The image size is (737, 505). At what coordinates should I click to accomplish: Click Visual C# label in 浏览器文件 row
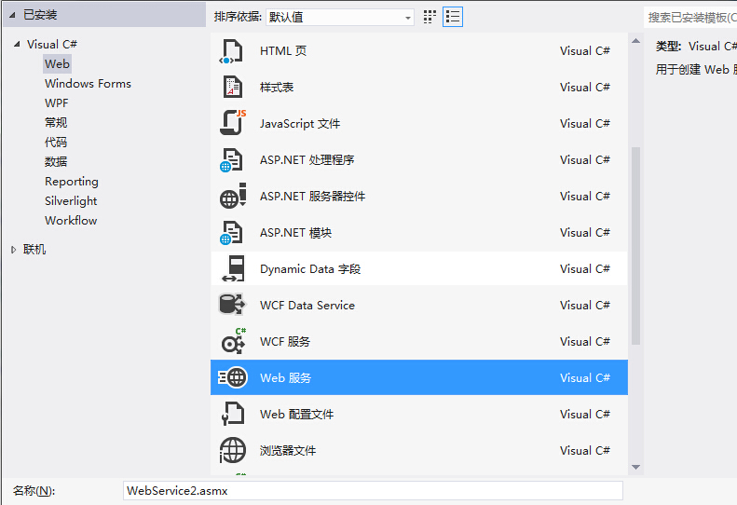[585, 450]
